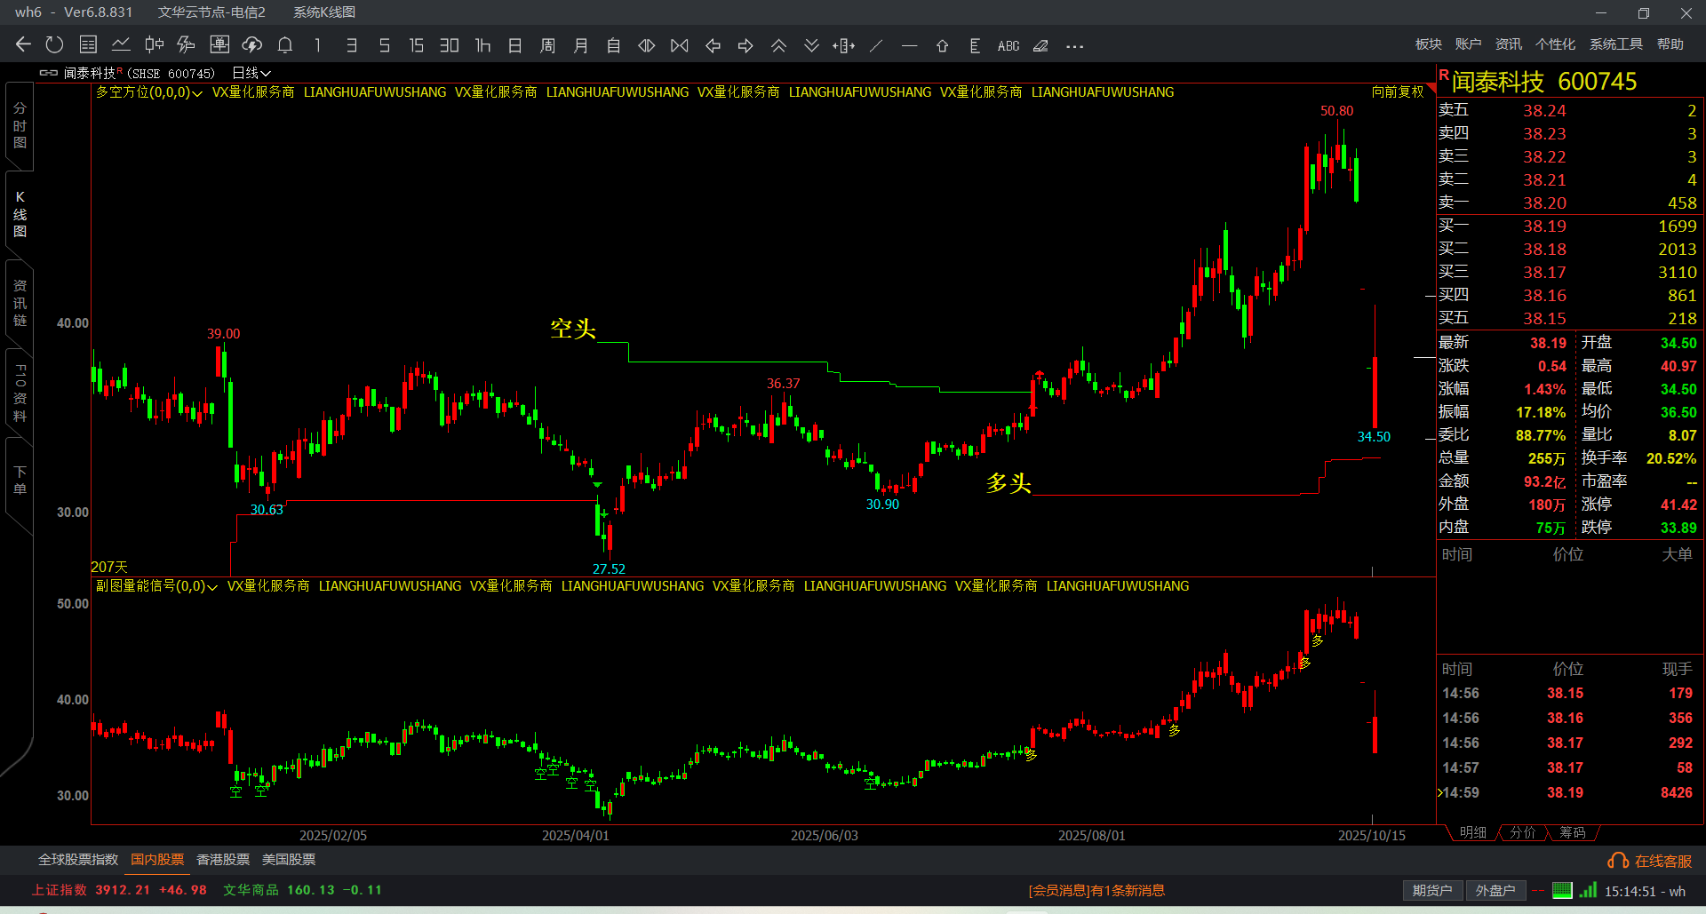The image size is (1706, 914).
Task: Open the 资讯 menu
Action: click(x=1509, y=44)
